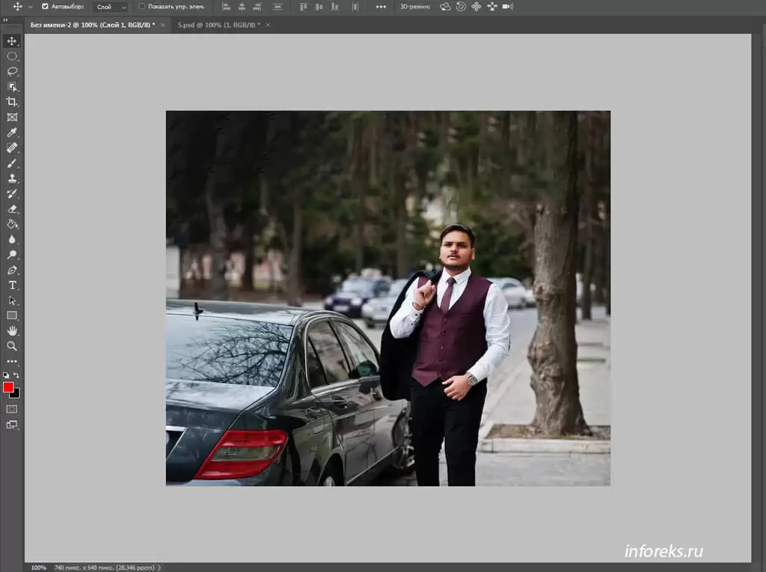Choose the Clone Stamp tool
Viewport: 766px width, 572px height.
(x=12, y=179)
